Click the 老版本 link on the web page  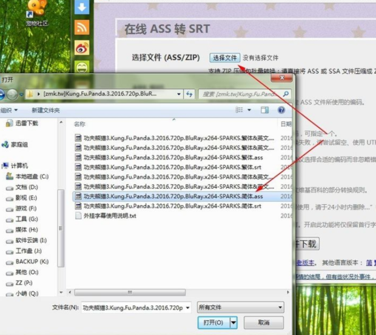[x=305, y=263]
